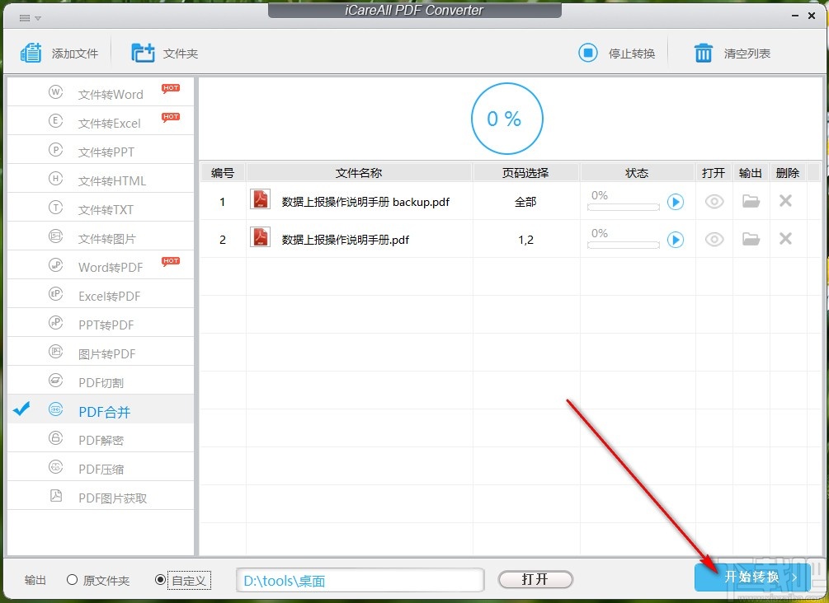This screenshot has width=829, height=603.
Task: Click the add folder (文件夹) icon
Action: pyautogui.click(x=143, y=53)
